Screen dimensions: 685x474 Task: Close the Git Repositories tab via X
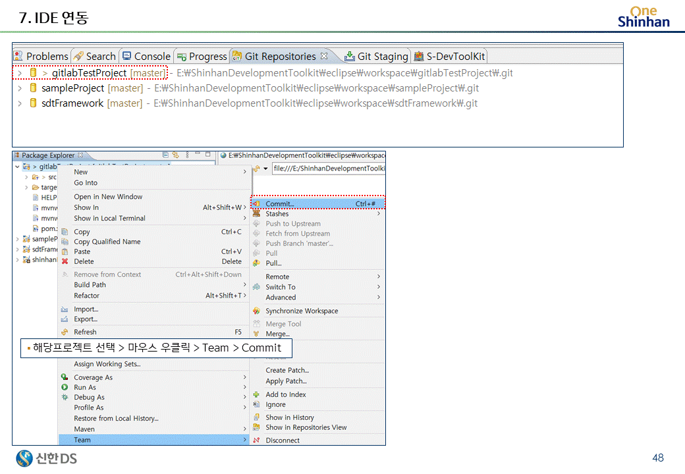(323, 56)
